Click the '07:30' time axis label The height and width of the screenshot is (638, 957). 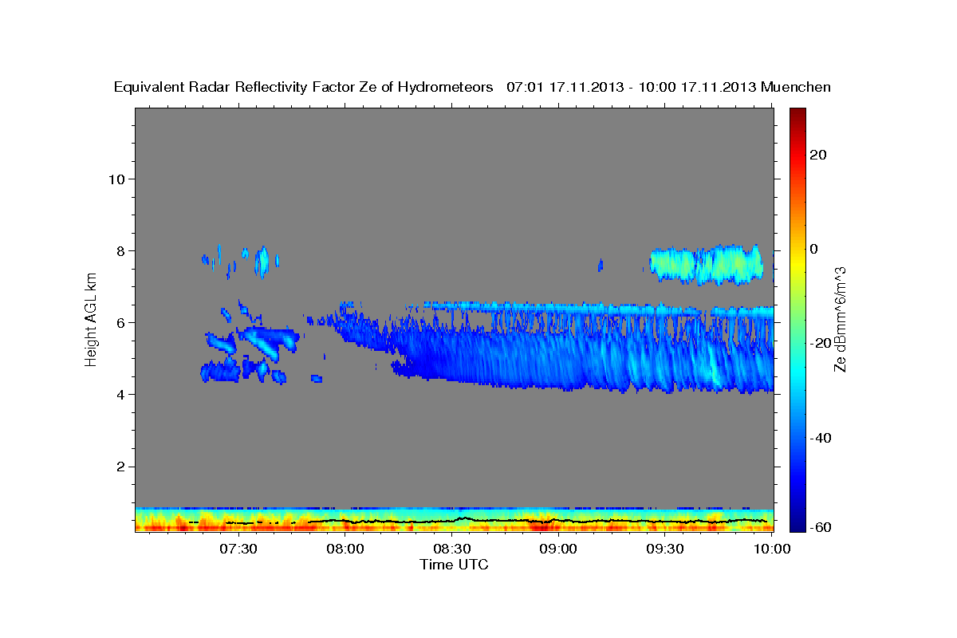[x=238, y=549]
